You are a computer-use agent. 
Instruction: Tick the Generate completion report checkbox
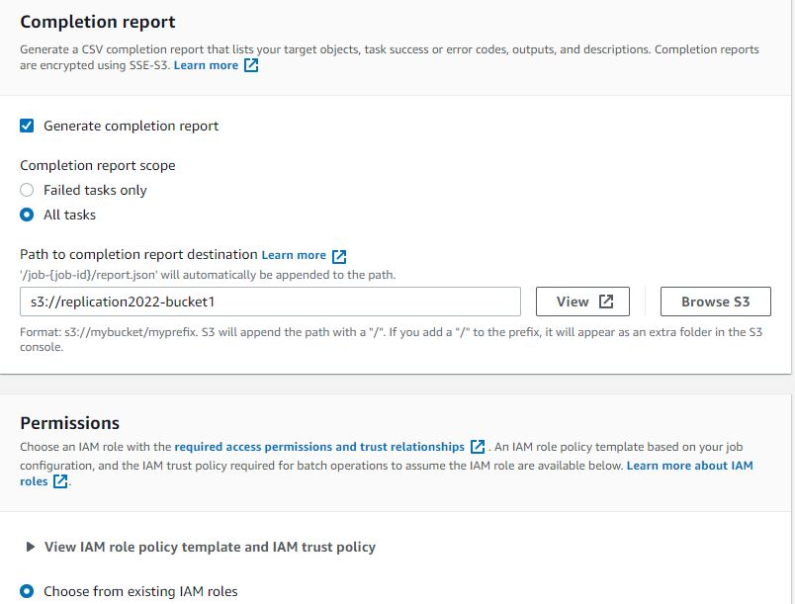point(27,126)
